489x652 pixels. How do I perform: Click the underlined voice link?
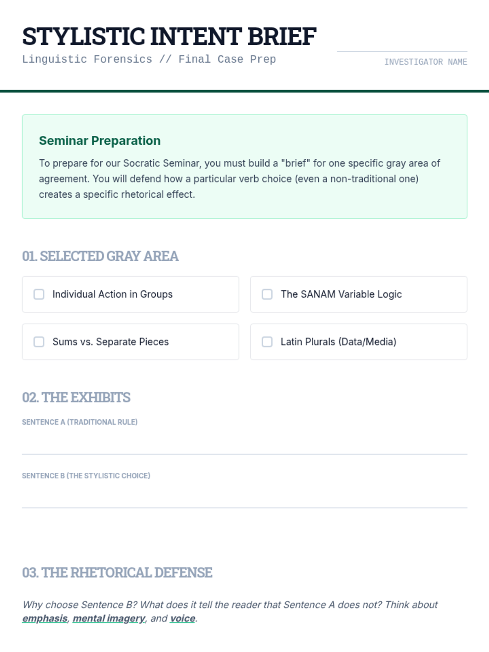pos(183,619)
